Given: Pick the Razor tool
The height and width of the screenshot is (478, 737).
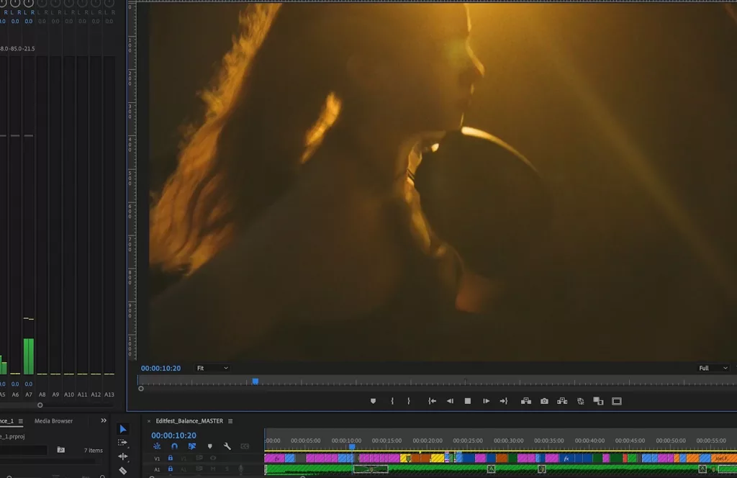Looking at the screenshot, I should (122, 470).
